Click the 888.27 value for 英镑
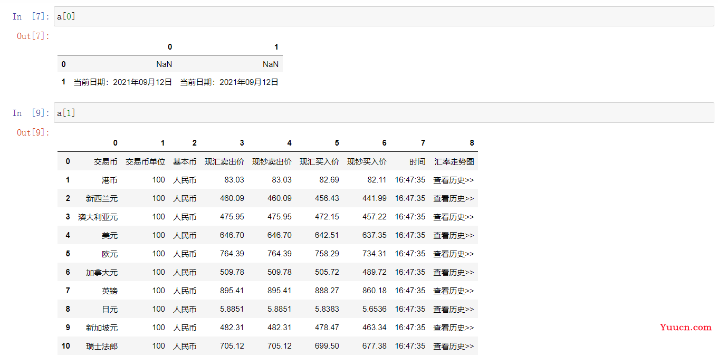 click(x=327, y=291)
